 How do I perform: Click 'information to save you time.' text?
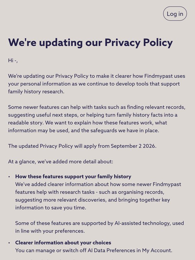[x=51, y=208]
